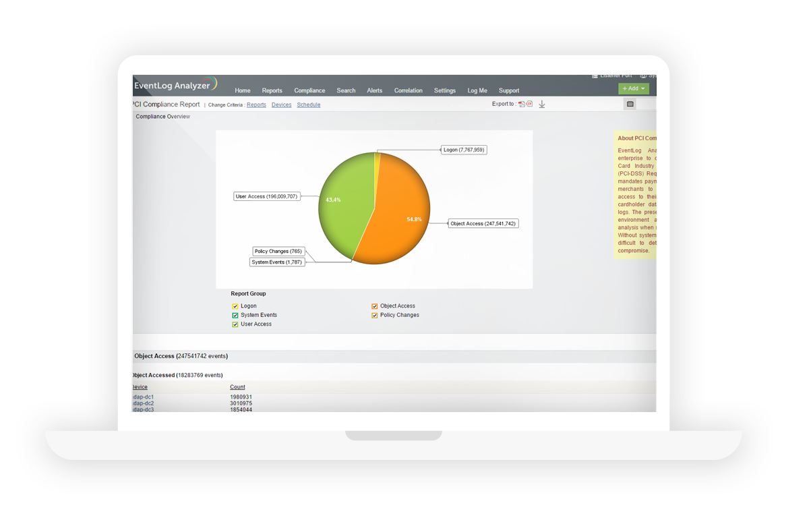
Task: Open the Alerts tab
Action: click(x=375, y=90)
